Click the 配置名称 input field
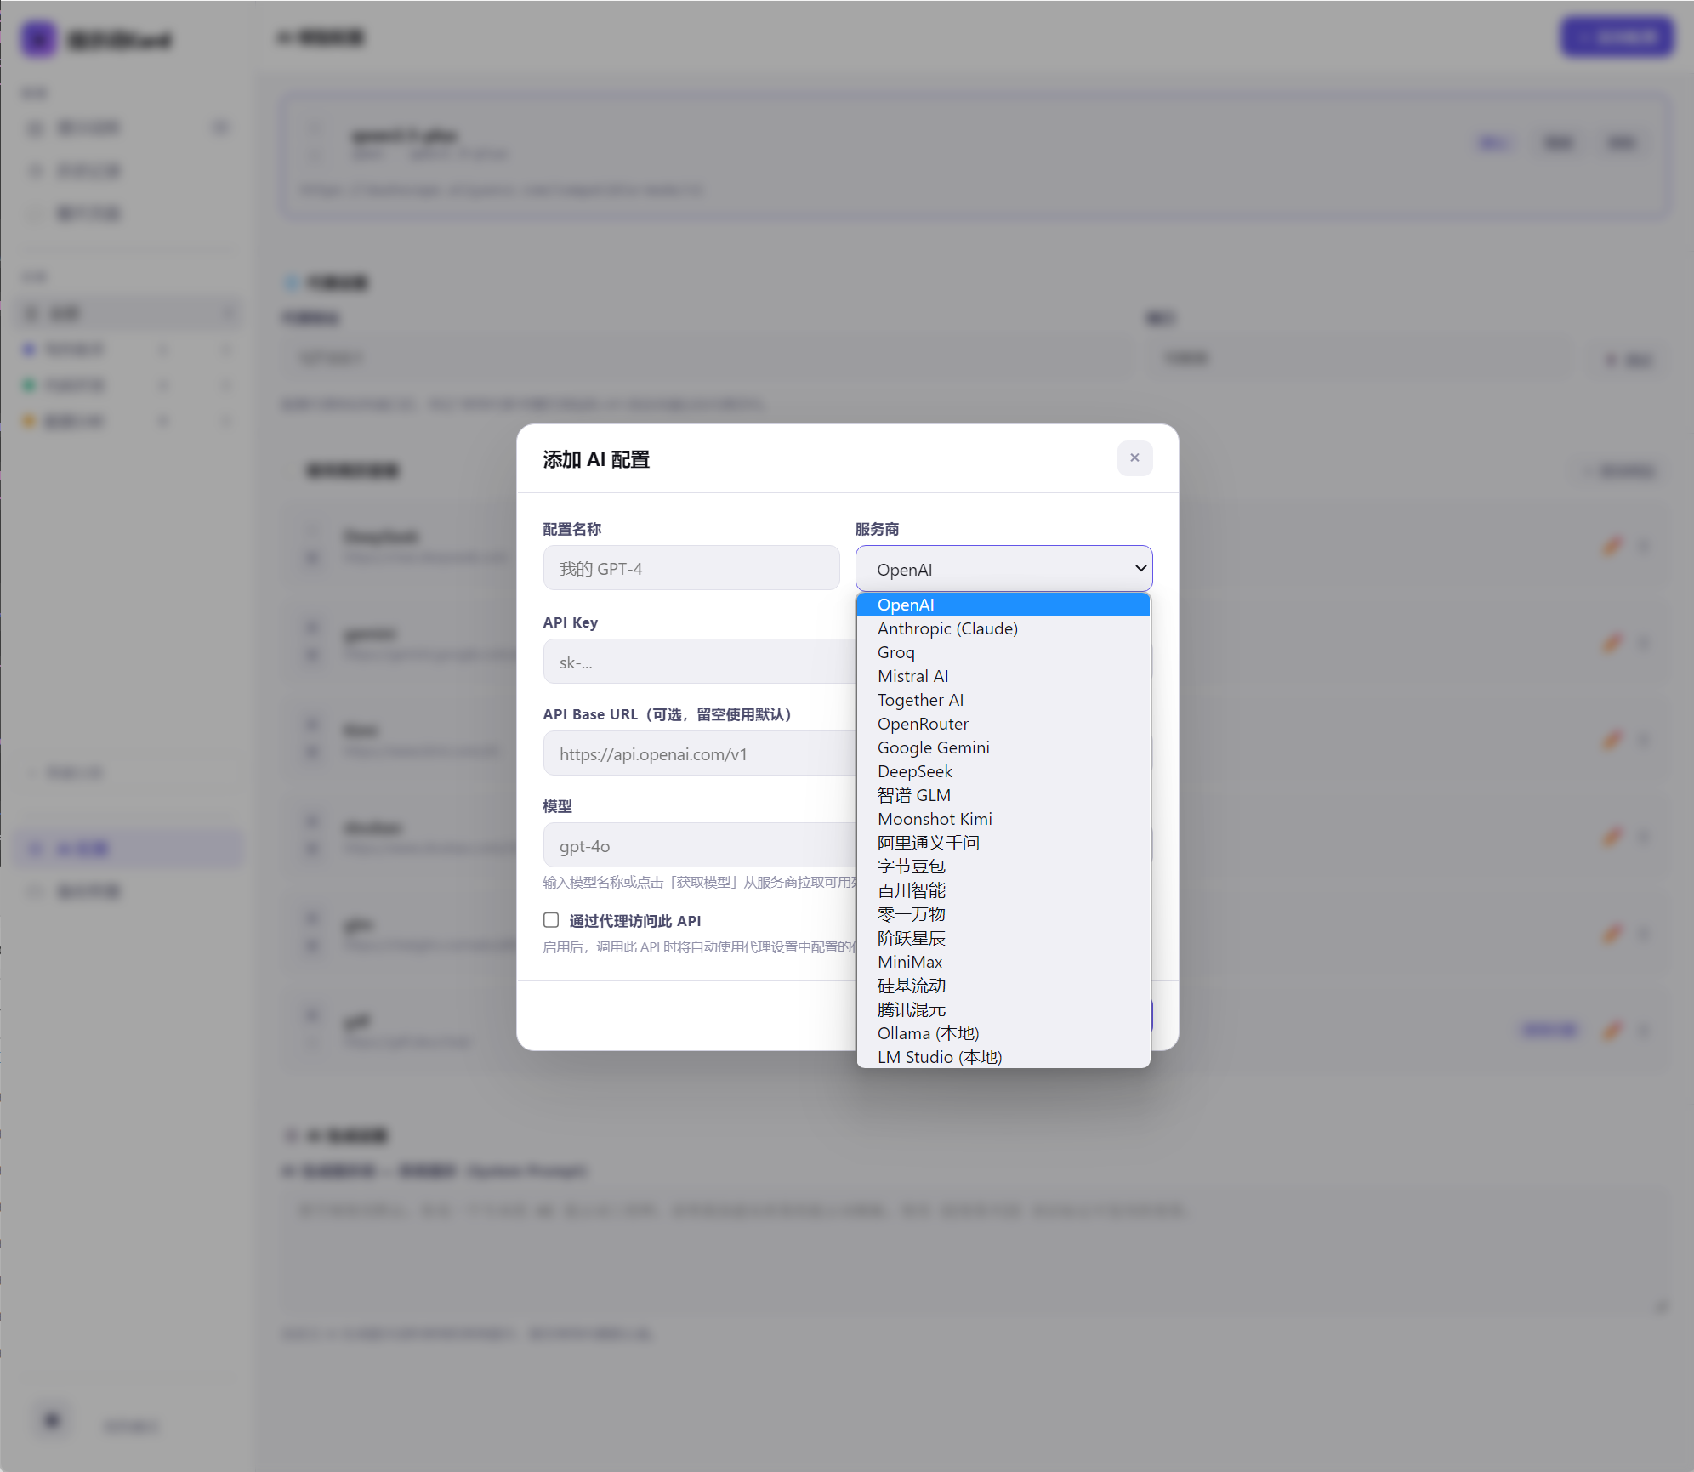Image resolution: width=1694 pixels, height=1472 pixels. 691,568
